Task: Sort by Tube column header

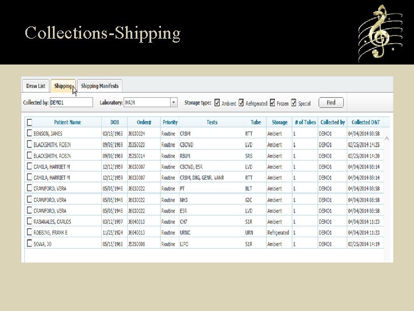Action: pyautogui.click(x=255, y=122)
